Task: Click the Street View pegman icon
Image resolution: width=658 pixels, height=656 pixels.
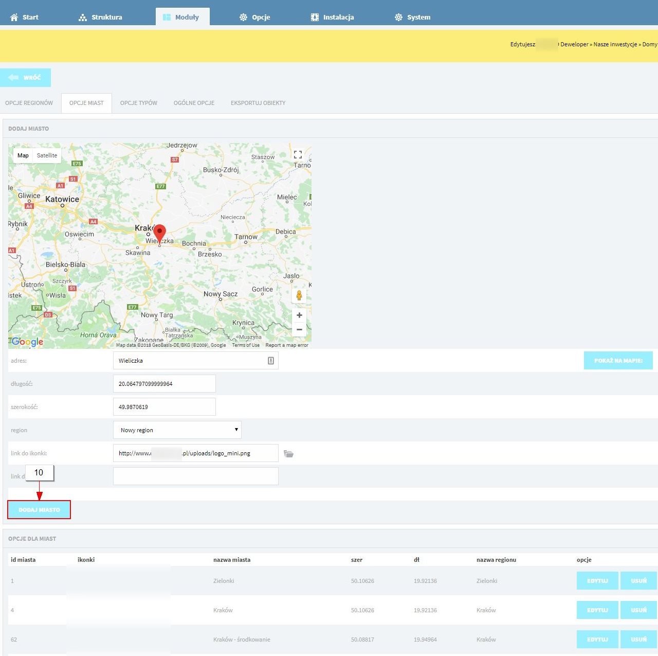Action: (299, 295)
